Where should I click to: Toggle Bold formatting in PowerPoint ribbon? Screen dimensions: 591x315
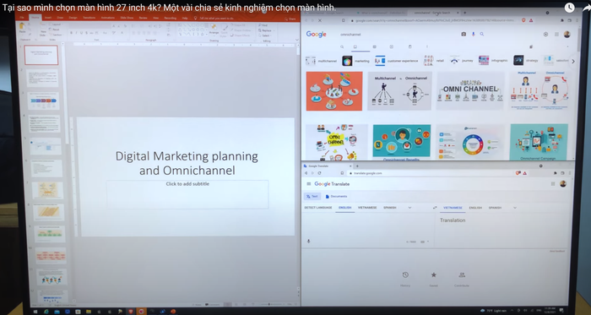[71, 33]
